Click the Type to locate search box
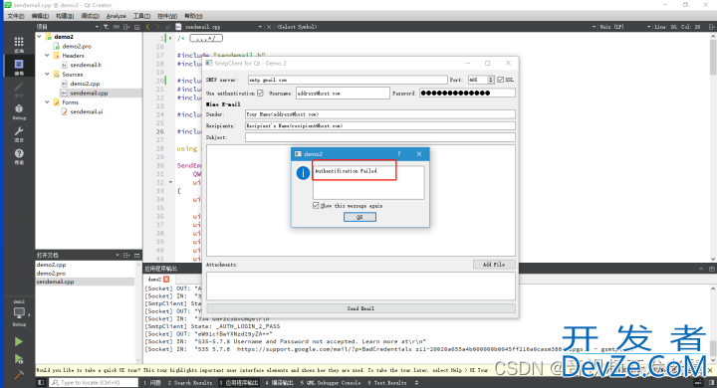Image resolution: width=717 pixels, height=388 pixels. (94, 382)
